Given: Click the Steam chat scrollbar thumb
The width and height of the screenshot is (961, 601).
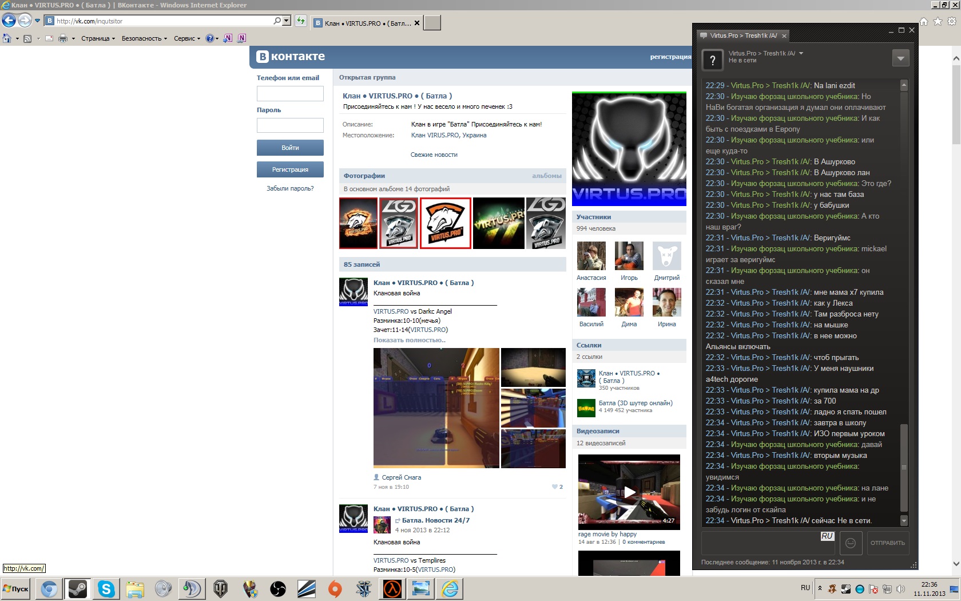Looking at the screenshot, I should pyautogui.click(x=904, y=468).
